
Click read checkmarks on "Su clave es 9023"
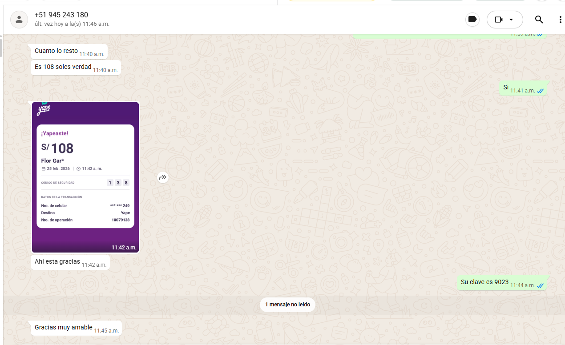click(x=540, y=285)
